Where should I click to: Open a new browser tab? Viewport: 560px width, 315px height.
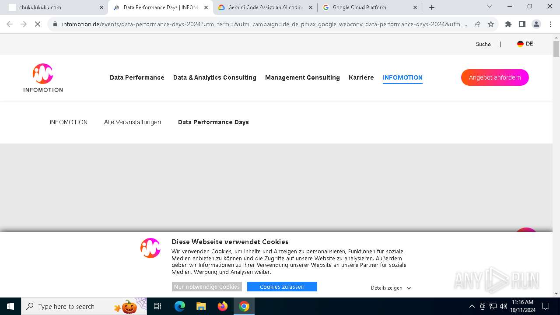point(432,7)
